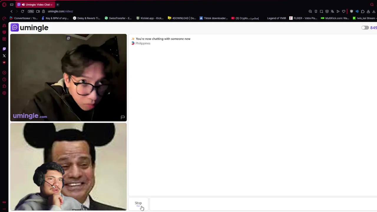Add page to bookmarks with heart icon
The height and width of the screenshot is (212, 377).
[344, 11]
